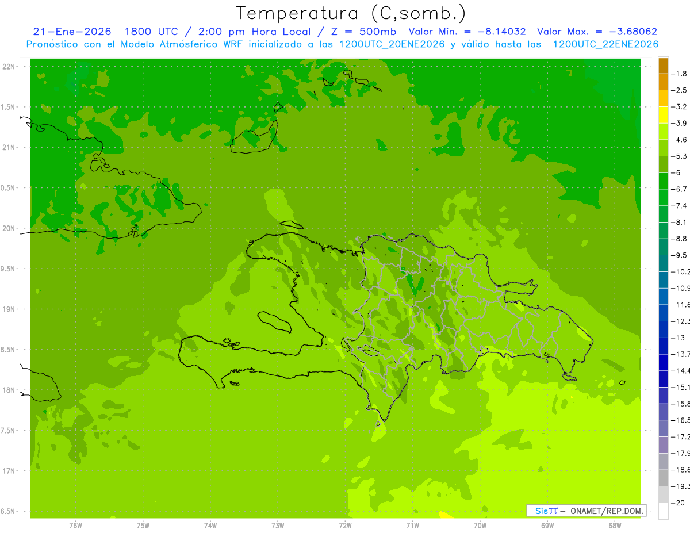Viewport: 690px width, 533px height.
Task: Click the '22N' latitude label
Action: (9, 66)
